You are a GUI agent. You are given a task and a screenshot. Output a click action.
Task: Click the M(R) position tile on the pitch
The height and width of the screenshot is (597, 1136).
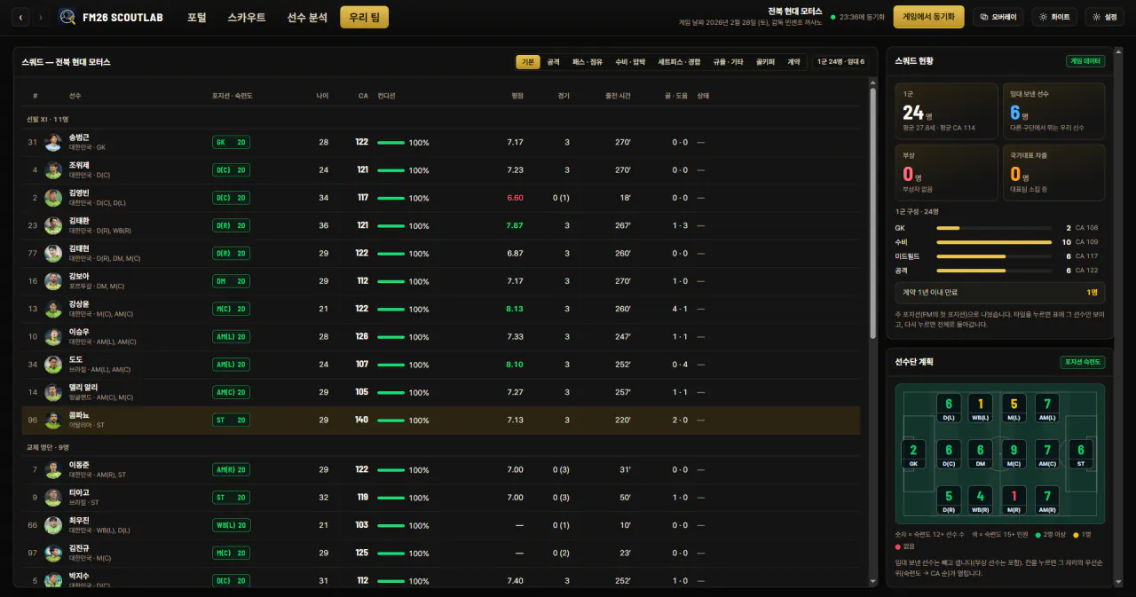tap(1014, 499)
